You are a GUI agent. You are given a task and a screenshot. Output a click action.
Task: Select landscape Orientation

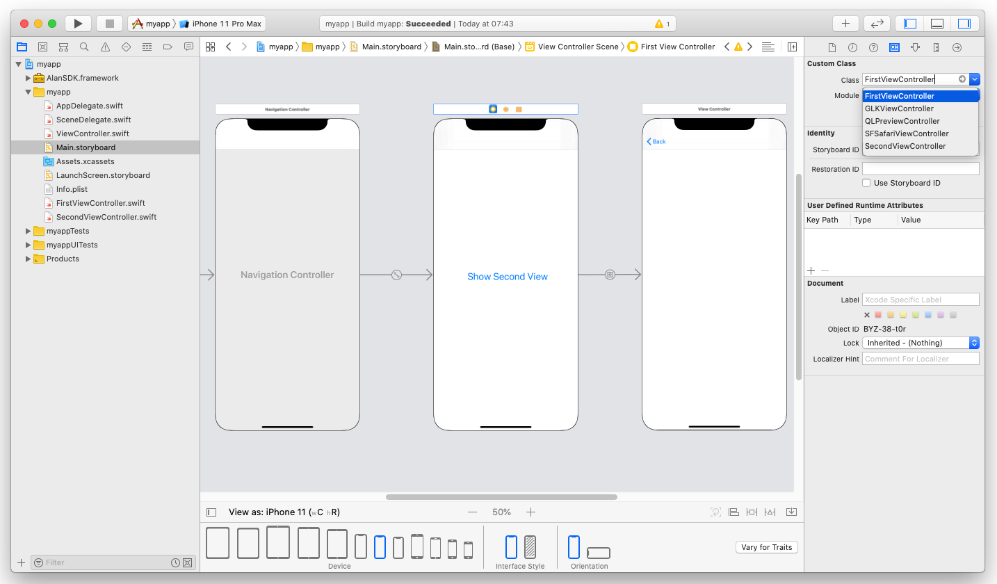(598, 552)
